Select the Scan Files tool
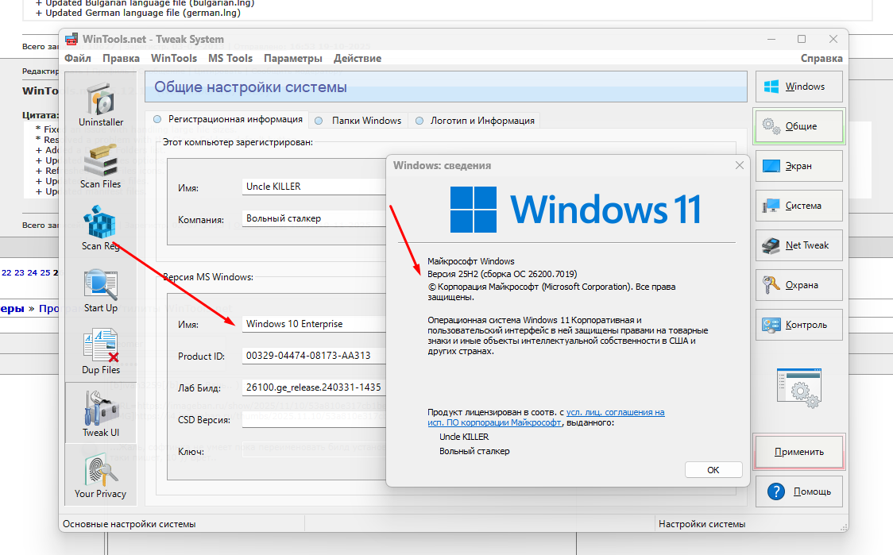The width and height of the screenshot is (893, 555). [x=101, y=167]
